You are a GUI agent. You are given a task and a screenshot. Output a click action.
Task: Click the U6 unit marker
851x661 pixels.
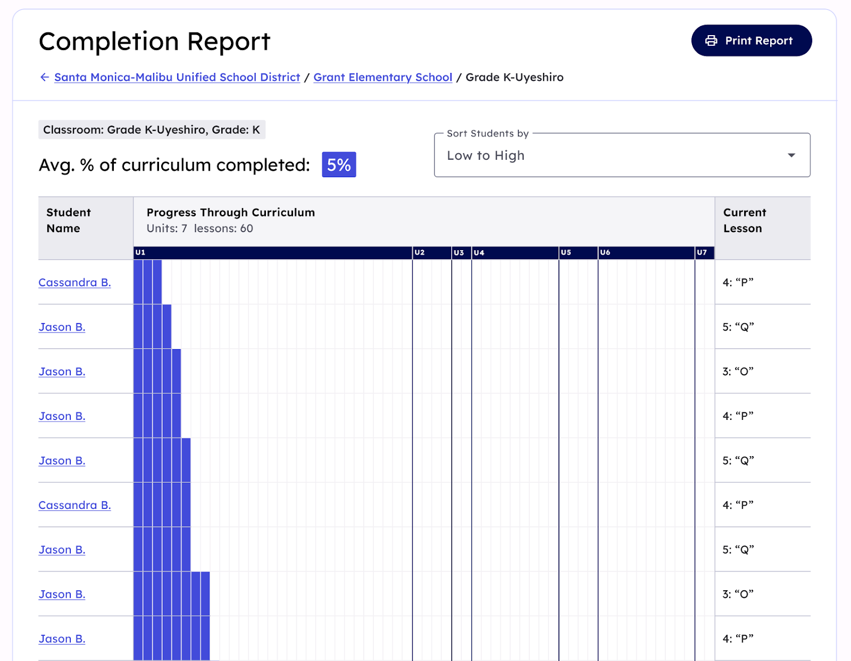click(605, 252)
